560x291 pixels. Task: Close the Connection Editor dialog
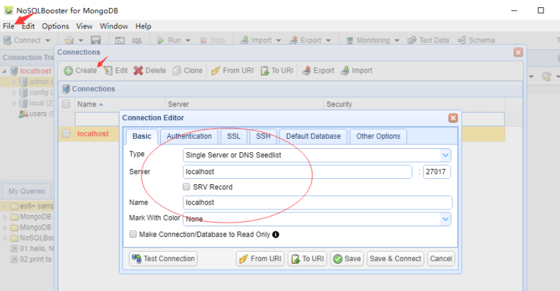[453, 118]
